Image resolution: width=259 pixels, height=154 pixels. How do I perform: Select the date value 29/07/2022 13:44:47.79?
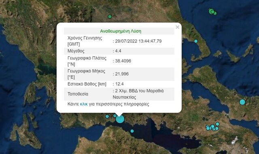pos(138,41)
